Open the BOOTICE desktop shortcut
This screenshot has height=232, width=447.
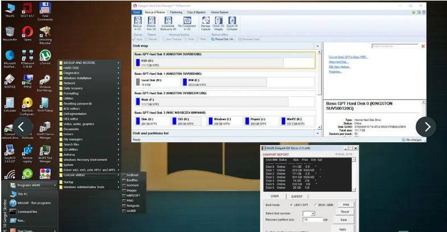(x=10, y=80)
